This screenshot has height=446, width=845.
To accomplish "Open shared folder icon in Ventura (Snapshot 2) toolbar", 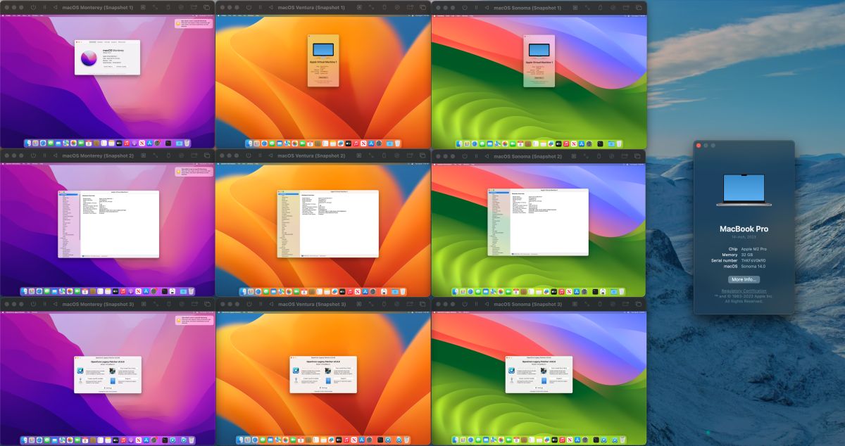I will [411, 155].
